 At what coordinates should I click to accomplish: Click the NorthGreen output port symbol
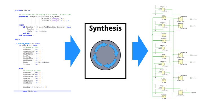[191, 19]
